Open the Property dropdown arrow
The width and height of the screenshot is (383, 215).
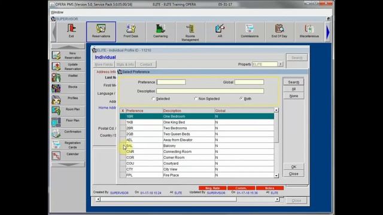[281, 64]
